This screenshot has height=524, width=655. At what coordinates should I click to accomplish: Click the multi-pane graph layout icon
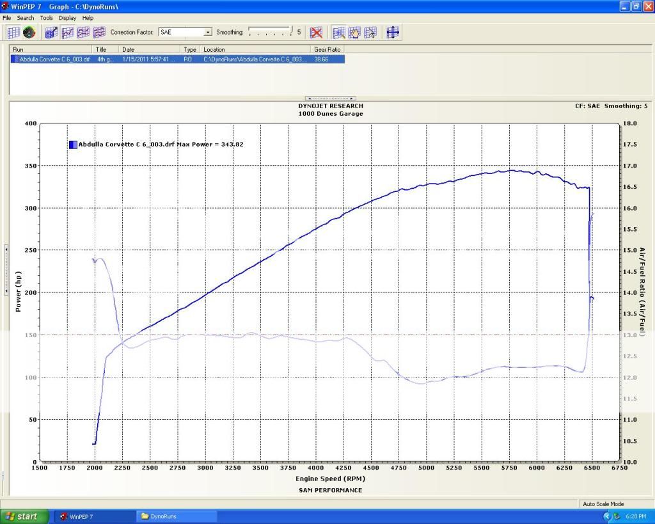coord(82,32)
